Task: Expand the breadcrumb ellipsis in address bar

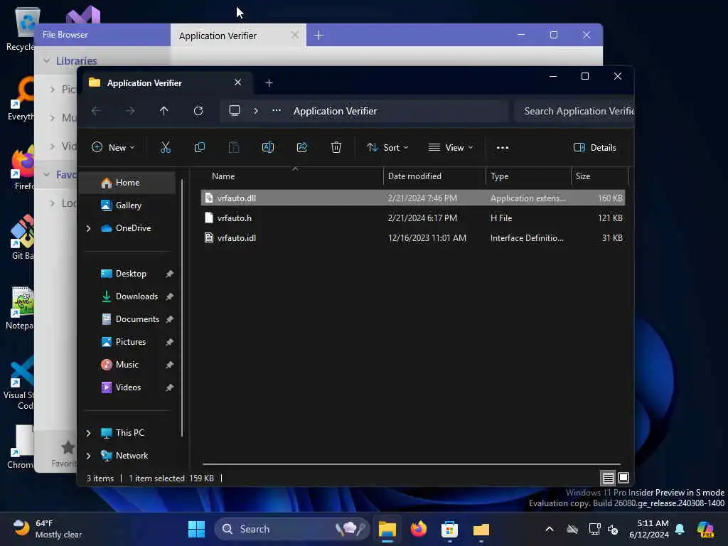Action: (x=277, y=110)
